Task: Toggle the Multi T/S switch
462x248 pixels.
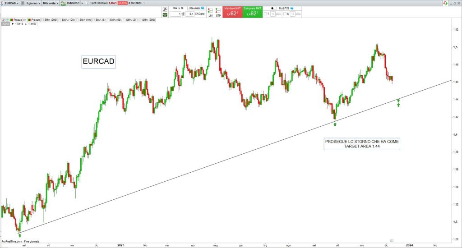Action: point(273,9)
